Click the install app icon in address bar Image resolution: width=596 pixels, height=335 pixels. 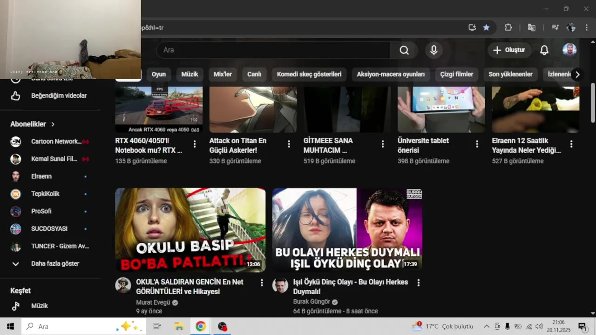point(472,27)
